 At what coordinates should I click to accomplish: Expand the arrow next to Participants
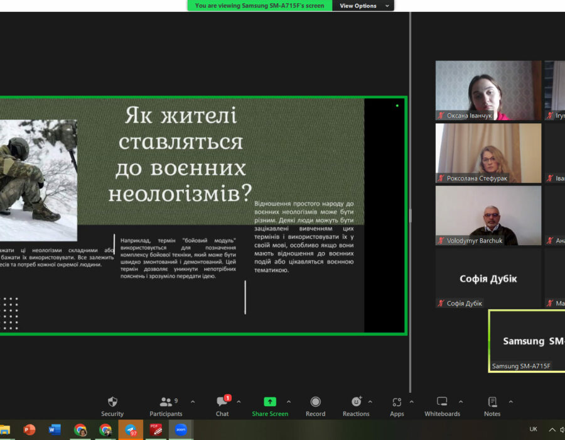pyautogui.click(x=193, y=402)
